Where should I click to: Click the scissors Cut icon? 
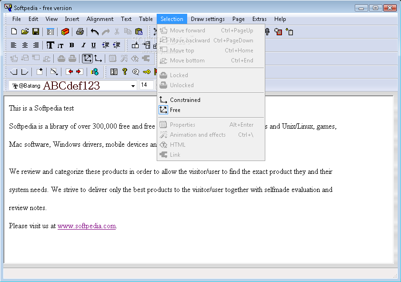117,31
